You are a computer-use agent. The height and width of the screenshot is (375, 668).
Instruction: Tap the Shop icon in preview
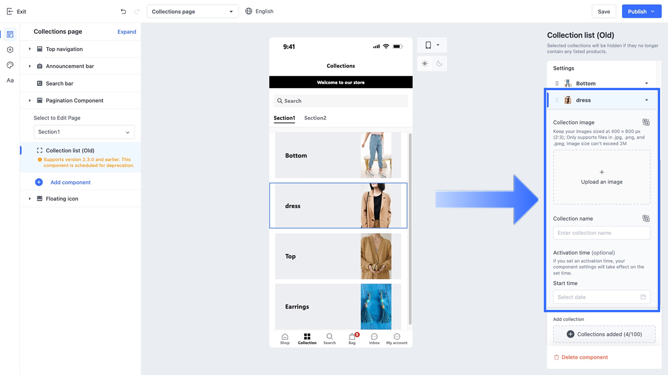click(x=285, y=337)
